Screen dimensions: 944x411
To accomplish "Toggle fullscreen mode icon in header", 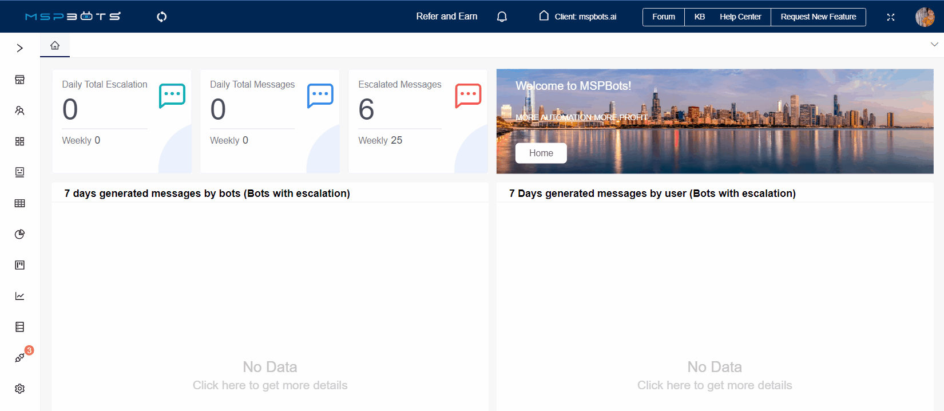I will point(890,17).
